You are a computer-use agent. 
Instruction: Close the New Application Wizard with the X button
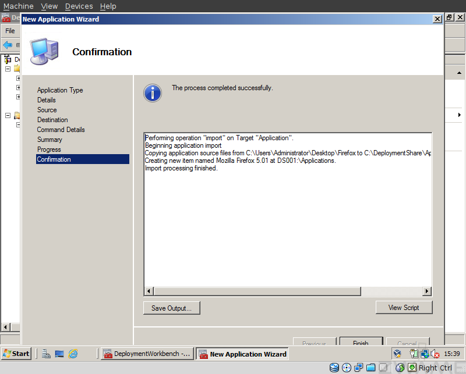437,19
